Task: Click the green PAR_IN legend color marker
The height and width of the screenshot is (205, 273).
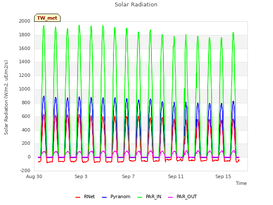Action: pos(139,197)
